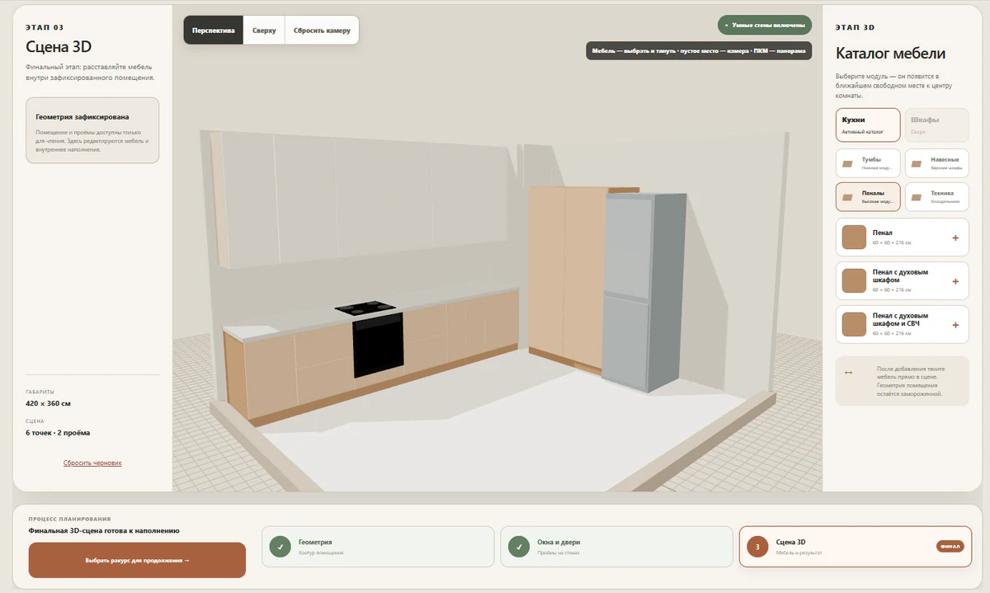990x593 pixels.
Task: Open the Шкафы catalog tab
Action: (x=936, y=125)
